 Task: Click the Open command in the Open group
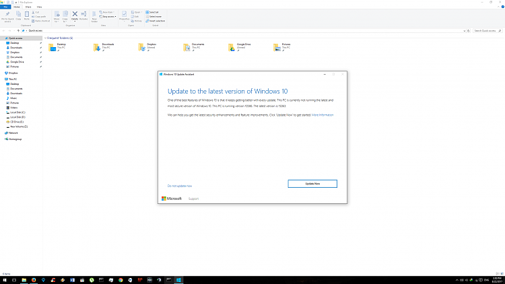point(137,12)
